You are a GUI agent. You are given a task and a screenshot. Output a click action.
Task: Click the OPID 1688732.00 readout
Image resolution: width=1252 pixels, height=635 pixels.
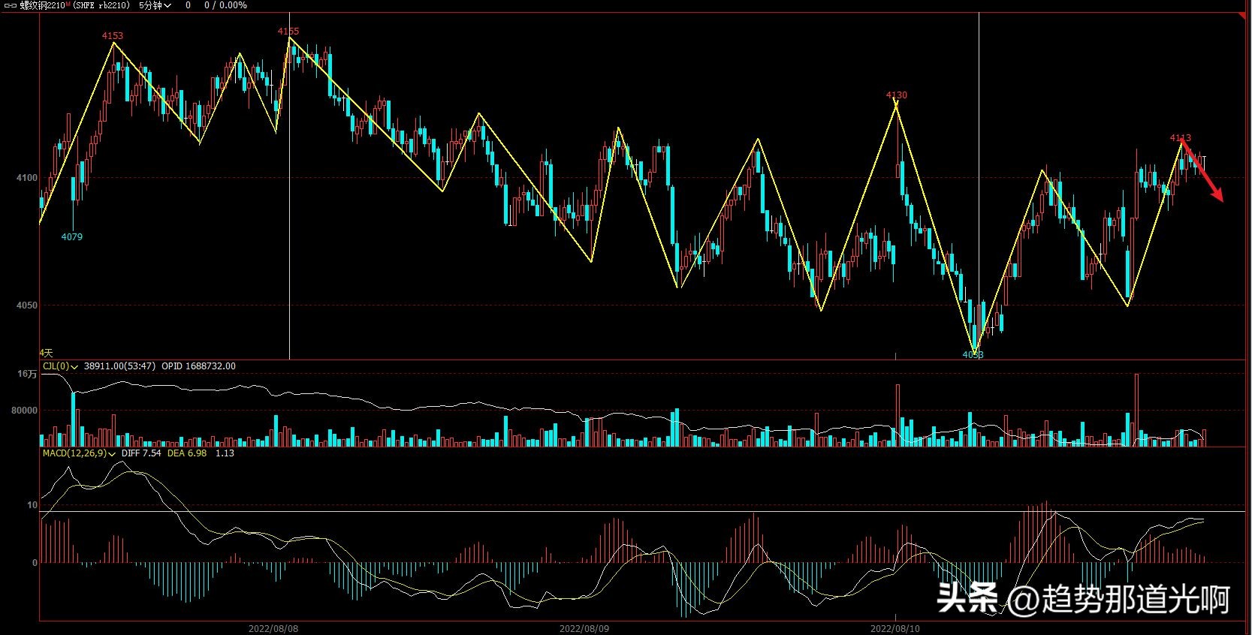(198, 366)
